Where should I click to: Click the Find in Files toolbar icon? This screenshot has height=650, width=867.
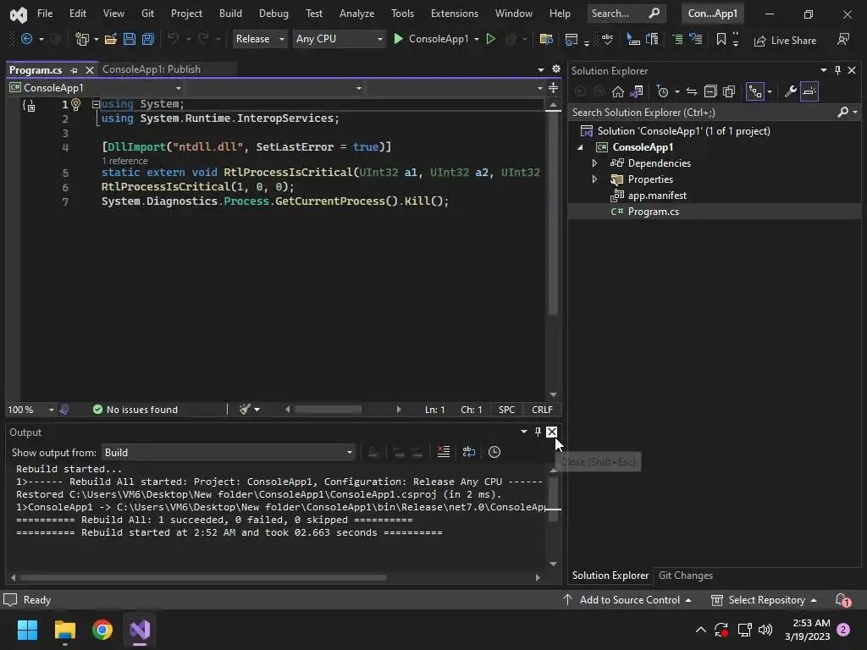point(546,39)
